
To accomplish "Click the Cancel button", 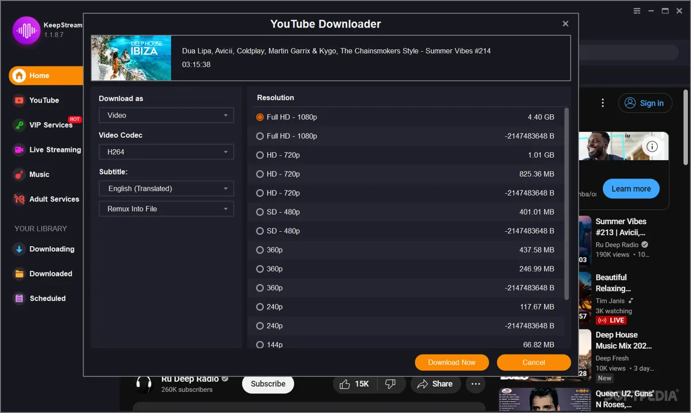I will click(x=534, y=363).
